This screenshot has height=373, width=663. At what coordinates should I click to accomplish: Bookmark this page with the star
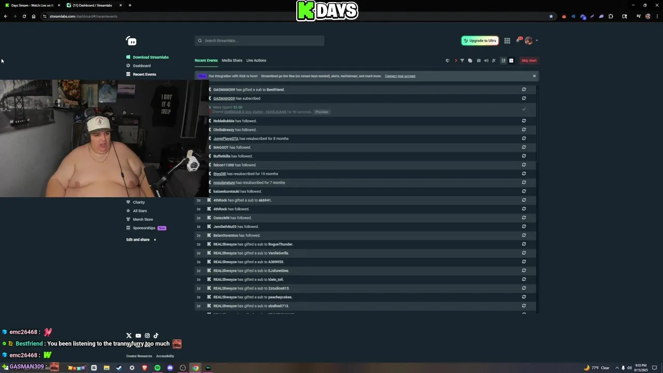(x=551, y=16)
